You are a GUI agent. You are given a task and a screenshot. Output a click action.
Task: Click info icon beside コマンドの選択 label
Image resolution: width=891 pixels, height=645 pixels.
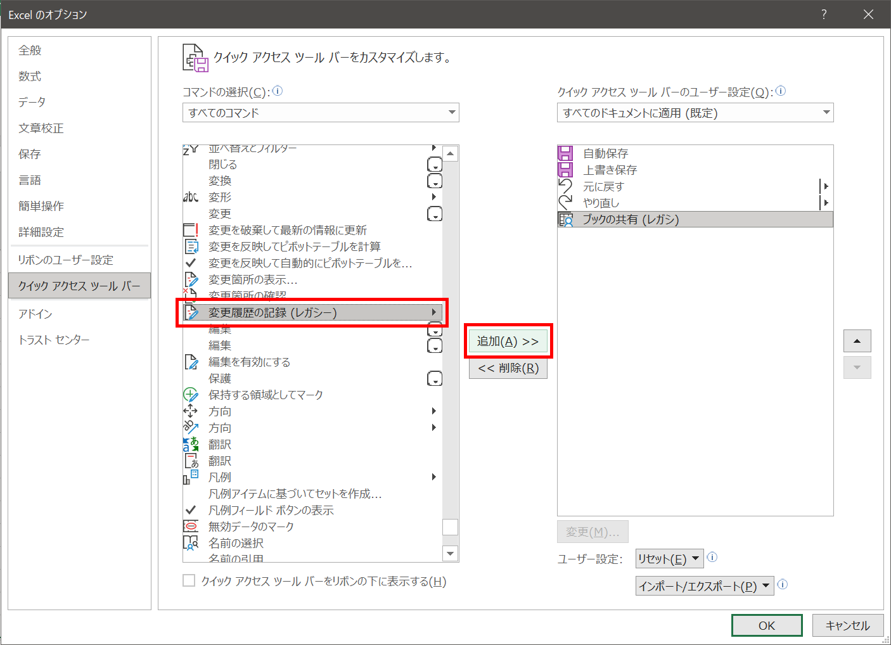pos(277,91)
